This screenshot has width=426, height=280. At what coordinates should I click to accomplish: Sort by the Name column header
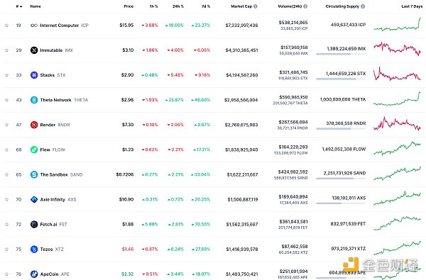click(x=35, y=6)
